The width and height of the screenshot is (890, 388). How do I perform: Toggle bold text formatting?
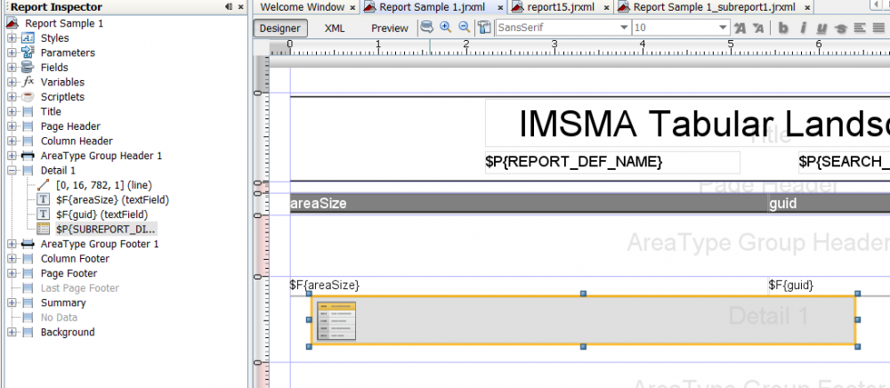[x=783, y=28]
